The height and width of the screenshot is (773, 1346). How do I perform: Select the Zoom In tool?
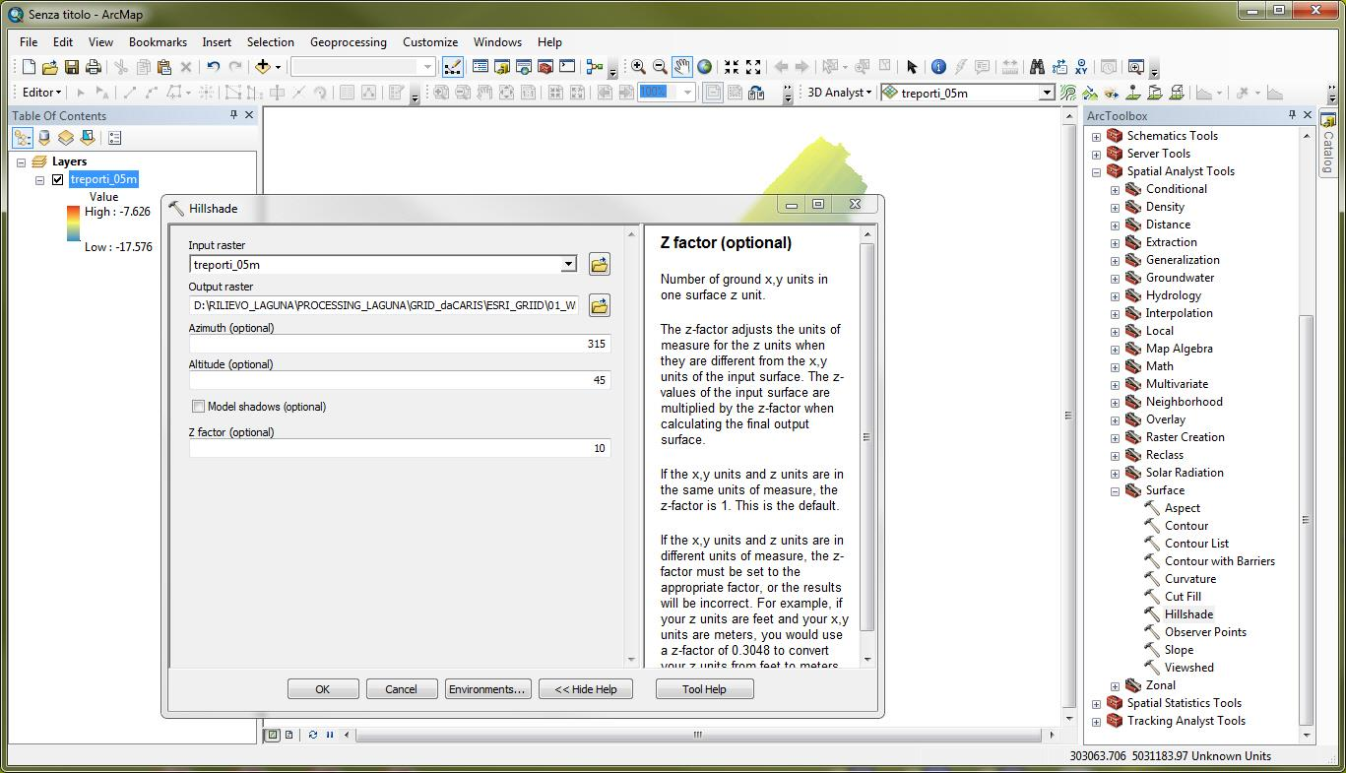pos(638,67)
